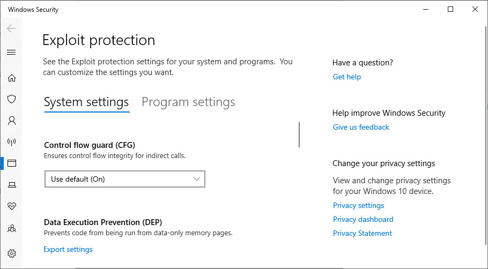This screenshot has width=488, height=269.
Task: Open the Privacy dashboard link
Action: click(x=363, y=219)
